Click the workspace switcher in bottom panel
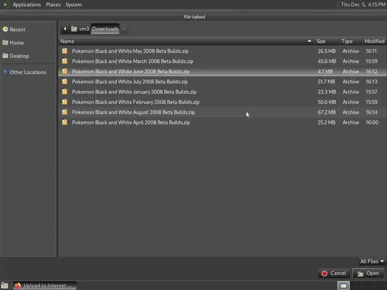 coord(343,285)
